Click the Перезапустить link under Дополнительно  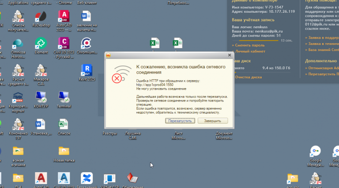[322, 74]
